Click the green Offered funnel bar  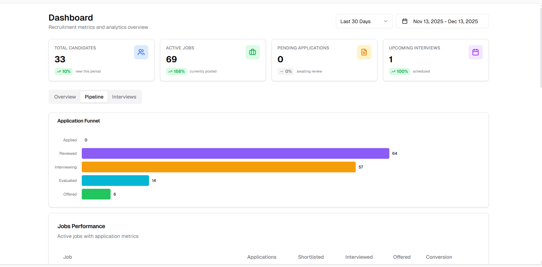coord(96,194)
